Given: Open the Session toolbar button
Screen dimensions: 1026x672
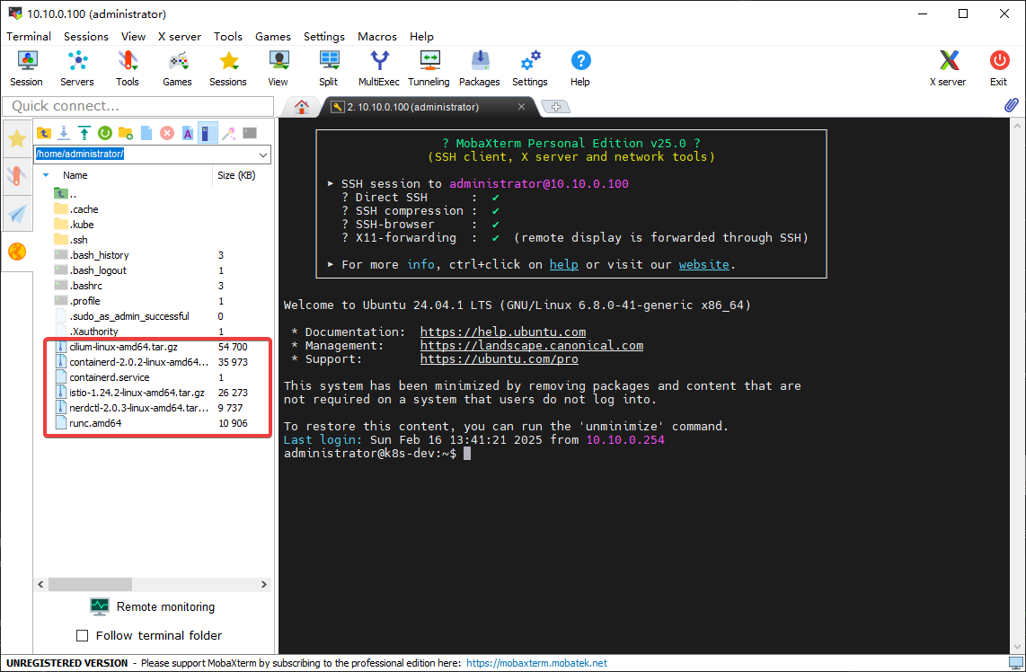Looking at the screenshot, I should pos(26,68).
